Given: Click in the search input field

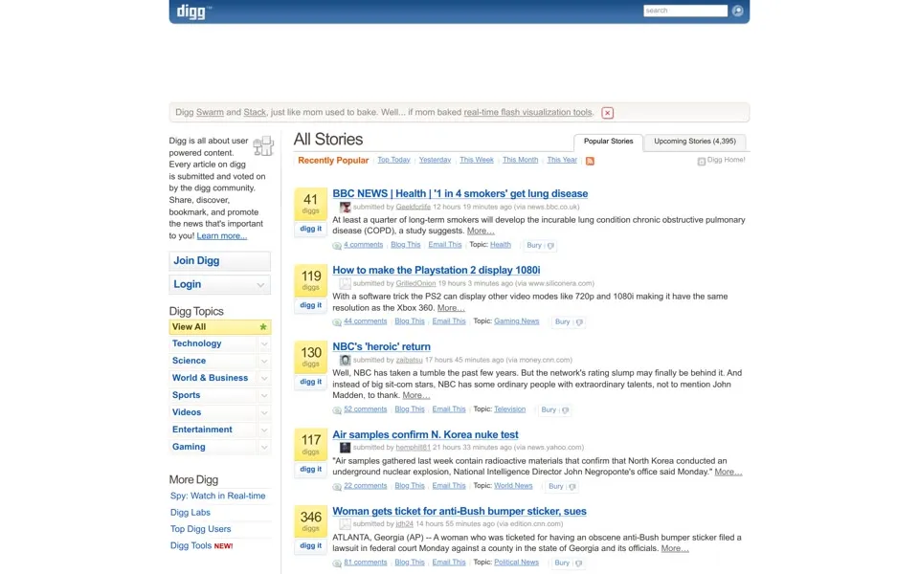Looking at the screenshot, I should coord(685,11).
